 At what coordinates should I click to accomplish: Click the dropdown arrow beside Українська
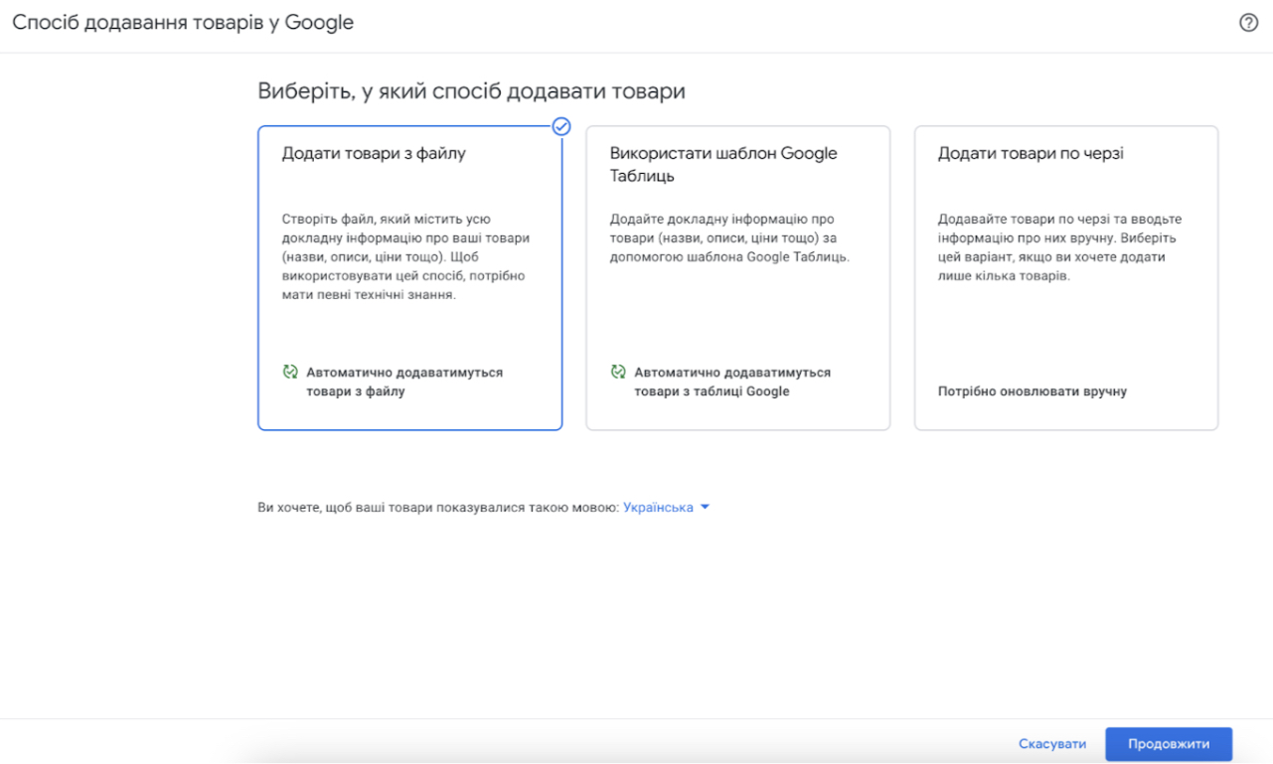pos(705,507)
